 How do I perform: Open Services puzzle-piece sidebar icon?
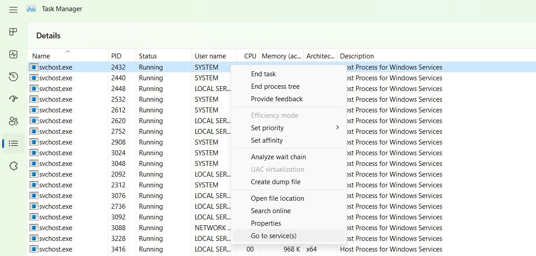(13, 166)
